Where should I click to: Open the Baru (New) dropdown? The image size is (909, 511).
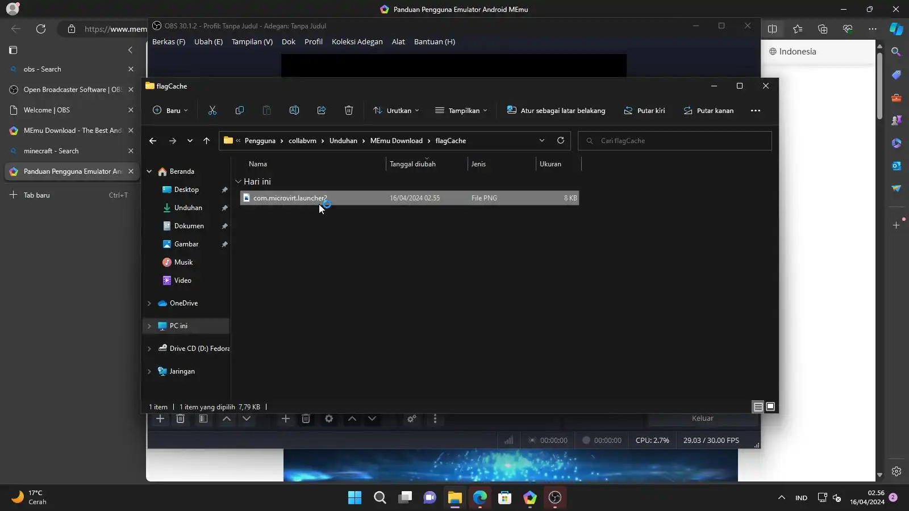(170, 111)
